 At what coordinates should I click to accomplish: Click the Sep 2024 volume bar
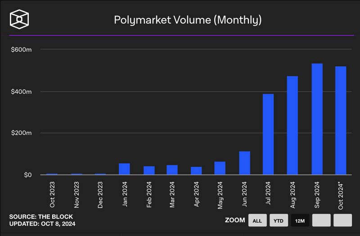317,119
